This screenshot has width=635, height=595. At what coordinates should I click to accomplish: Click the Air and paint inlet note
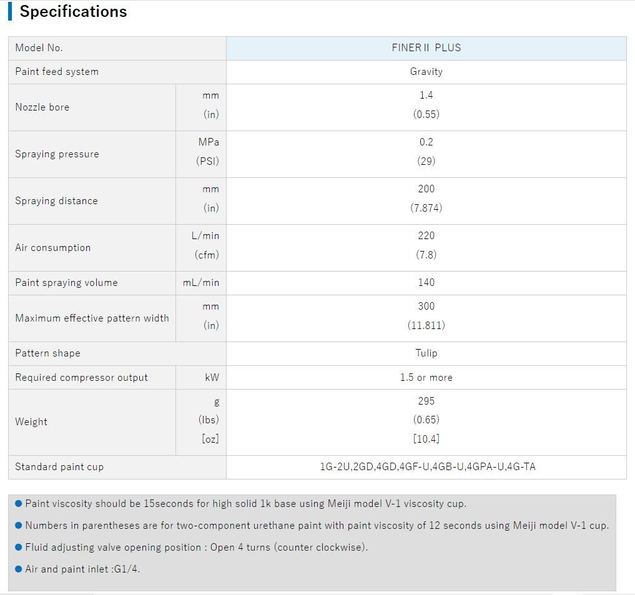82,569
